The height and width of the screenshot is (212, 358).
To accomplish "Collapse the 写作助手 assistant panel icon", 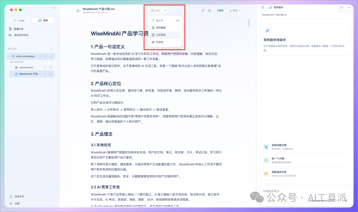I will pos(263,8).
